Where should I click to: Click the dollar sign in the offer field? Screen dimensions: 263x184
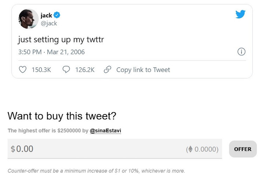click(13, 149)
